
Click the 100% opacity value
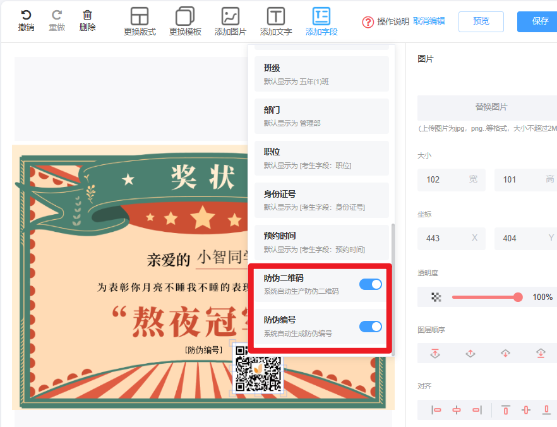point(542,298)
